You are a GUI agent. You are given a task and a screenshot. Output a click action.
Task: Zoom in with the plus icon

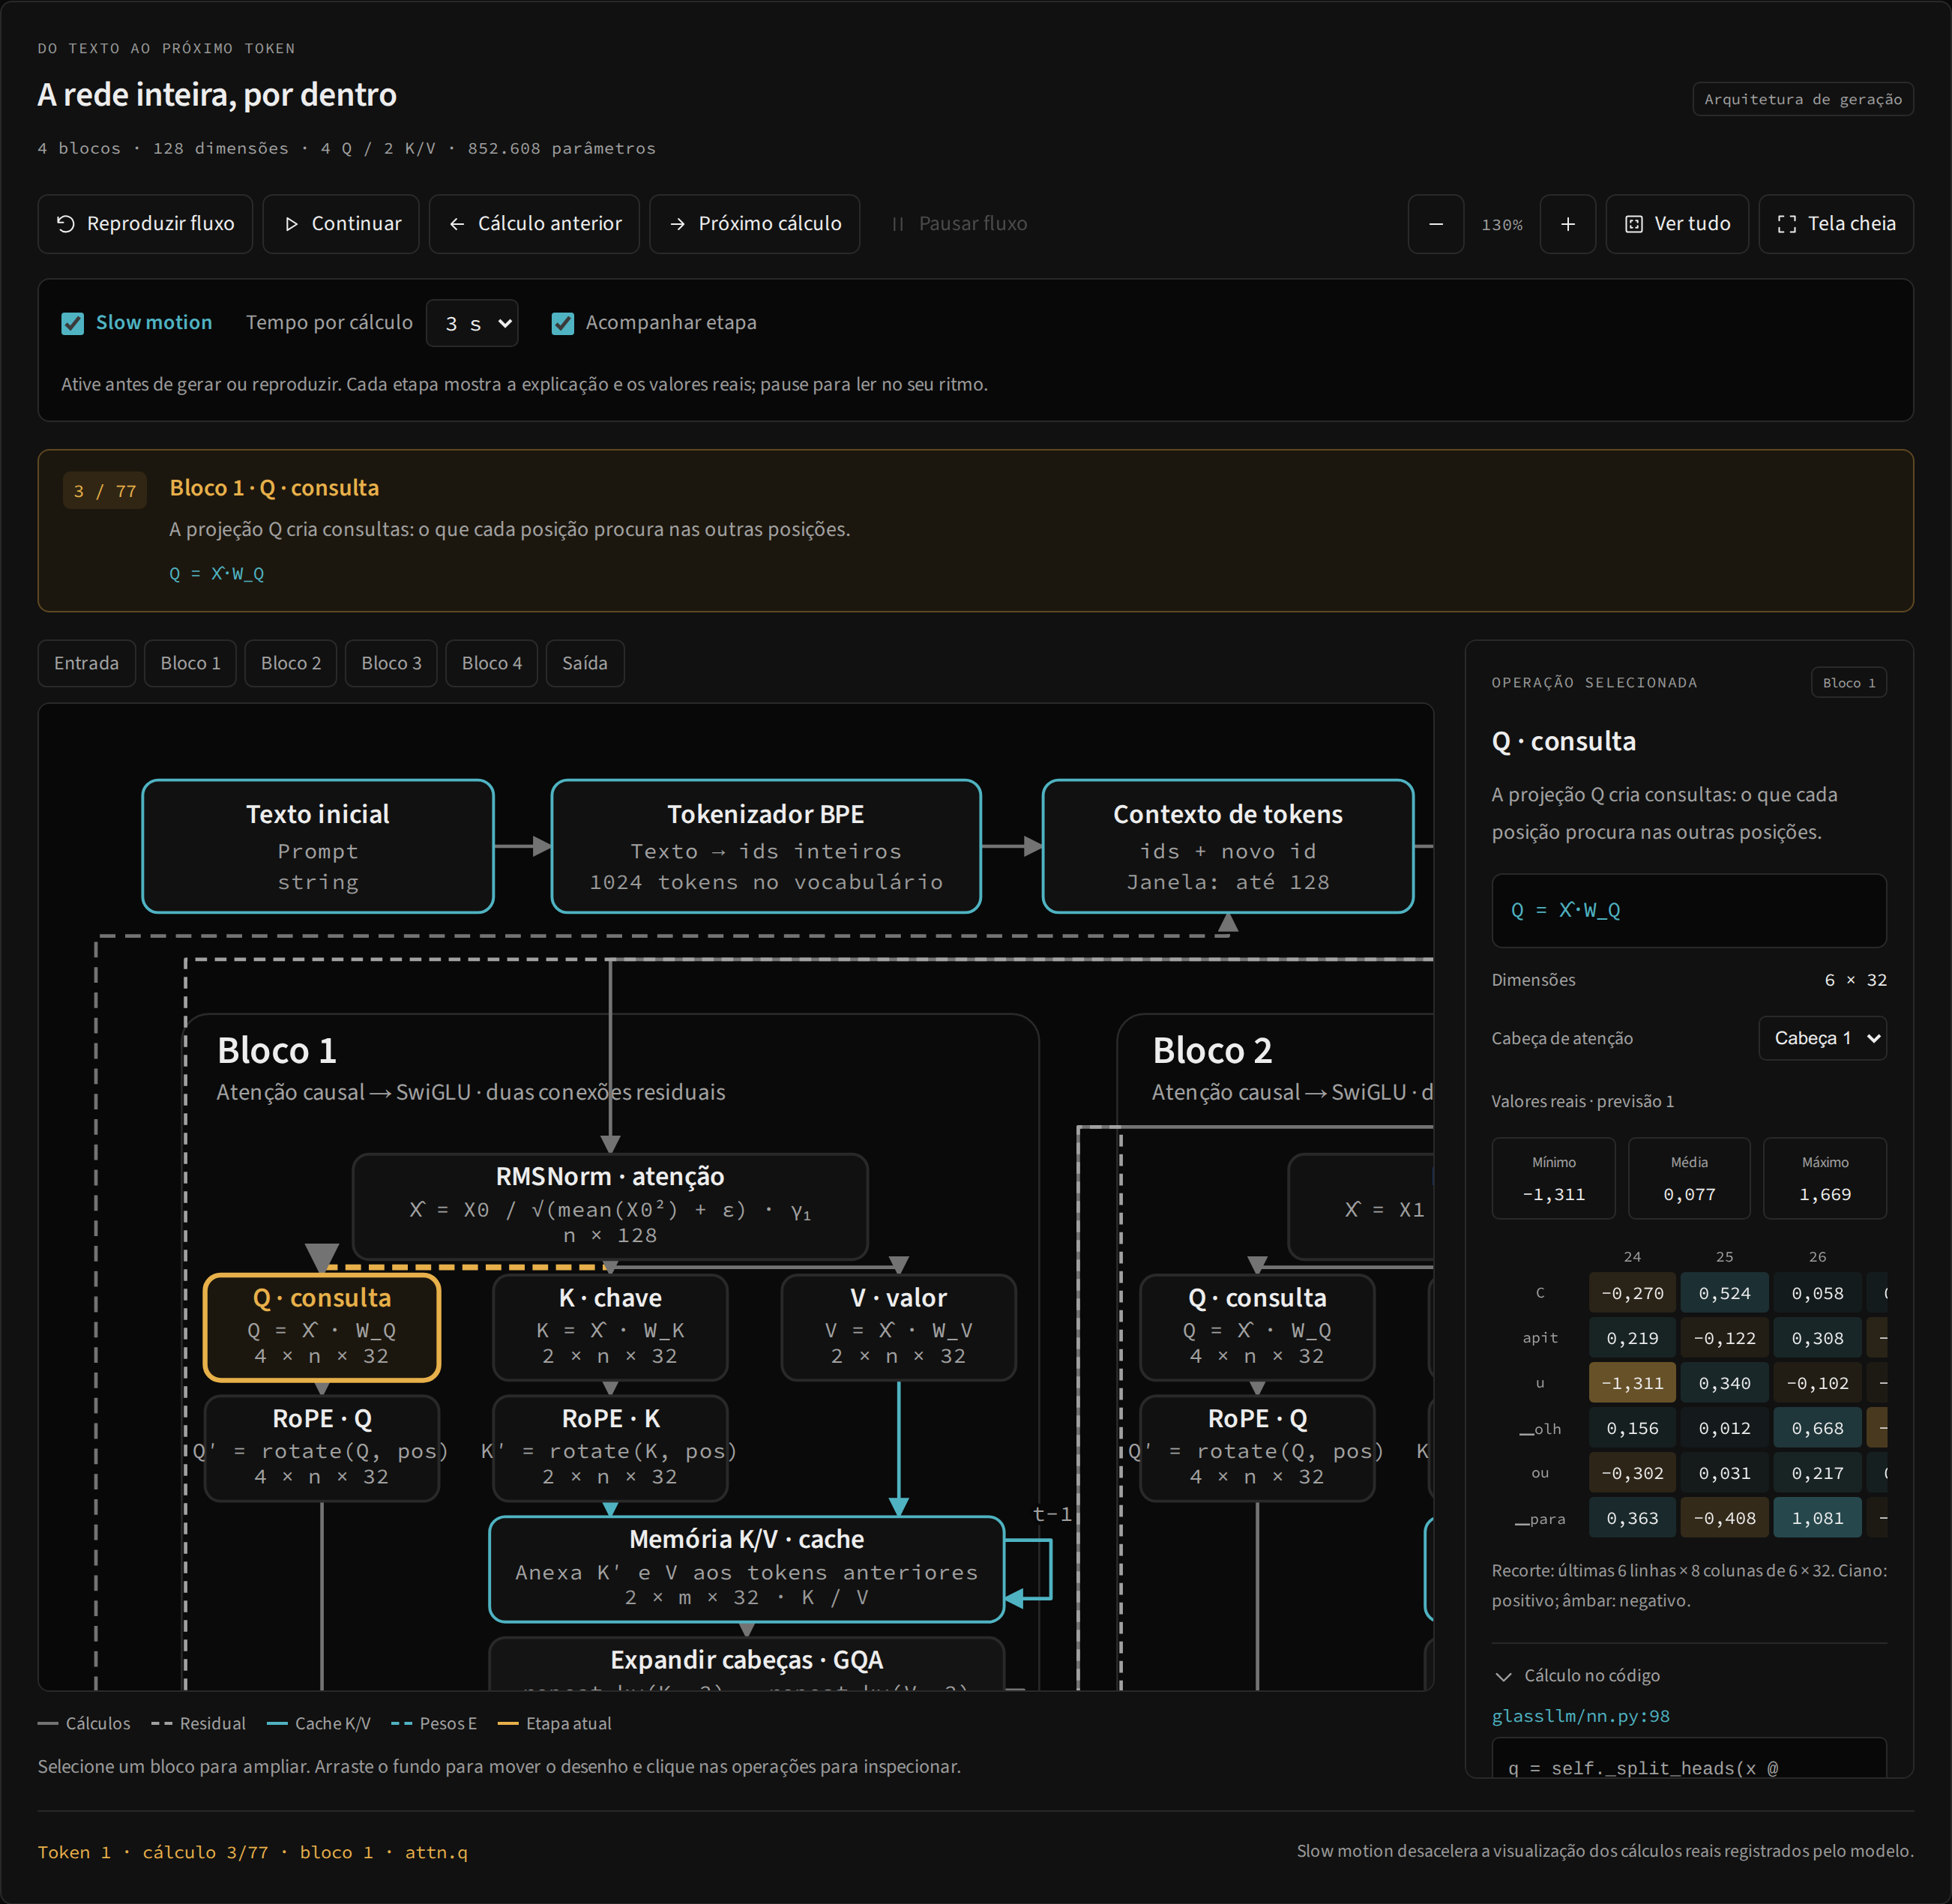pyautogui.click(x=1568, y=224)
